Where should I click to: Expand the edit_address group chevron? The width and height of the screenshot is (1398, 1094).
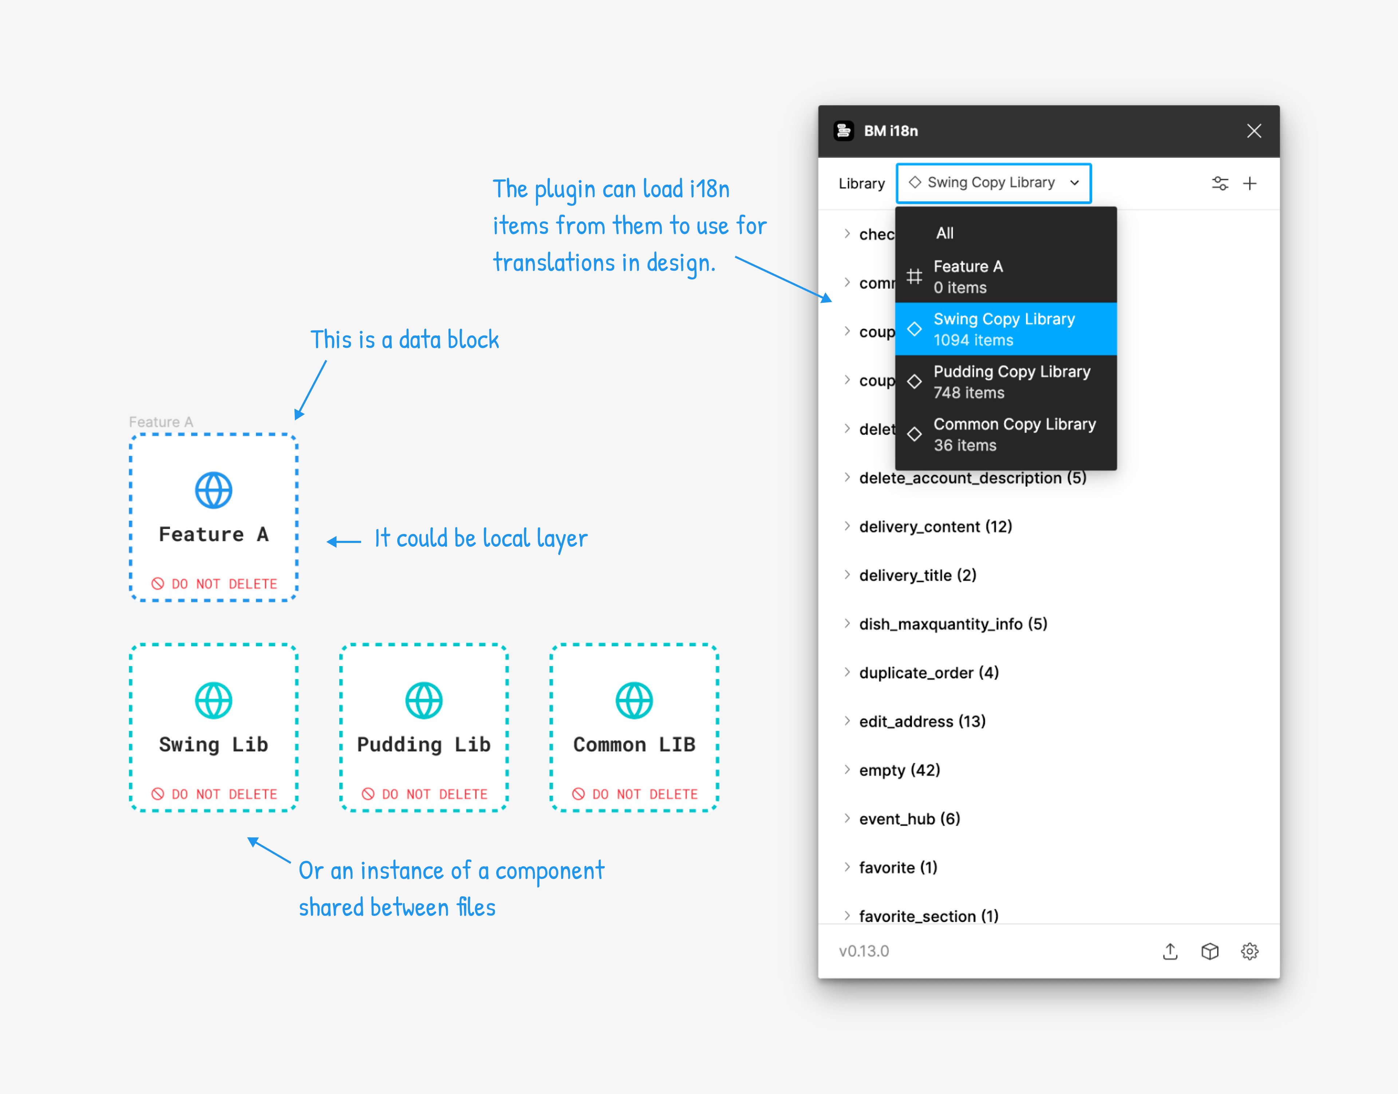click(x=847, y=721)
